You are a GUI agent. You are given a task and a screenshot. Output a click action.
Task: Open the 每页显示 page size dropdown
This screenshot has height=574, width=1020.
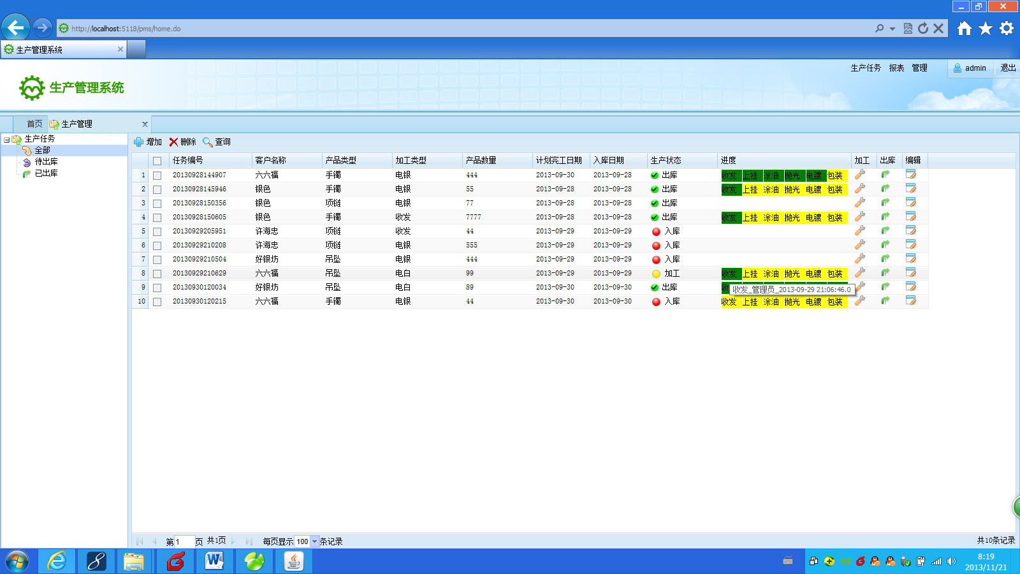tap(314, 541)
